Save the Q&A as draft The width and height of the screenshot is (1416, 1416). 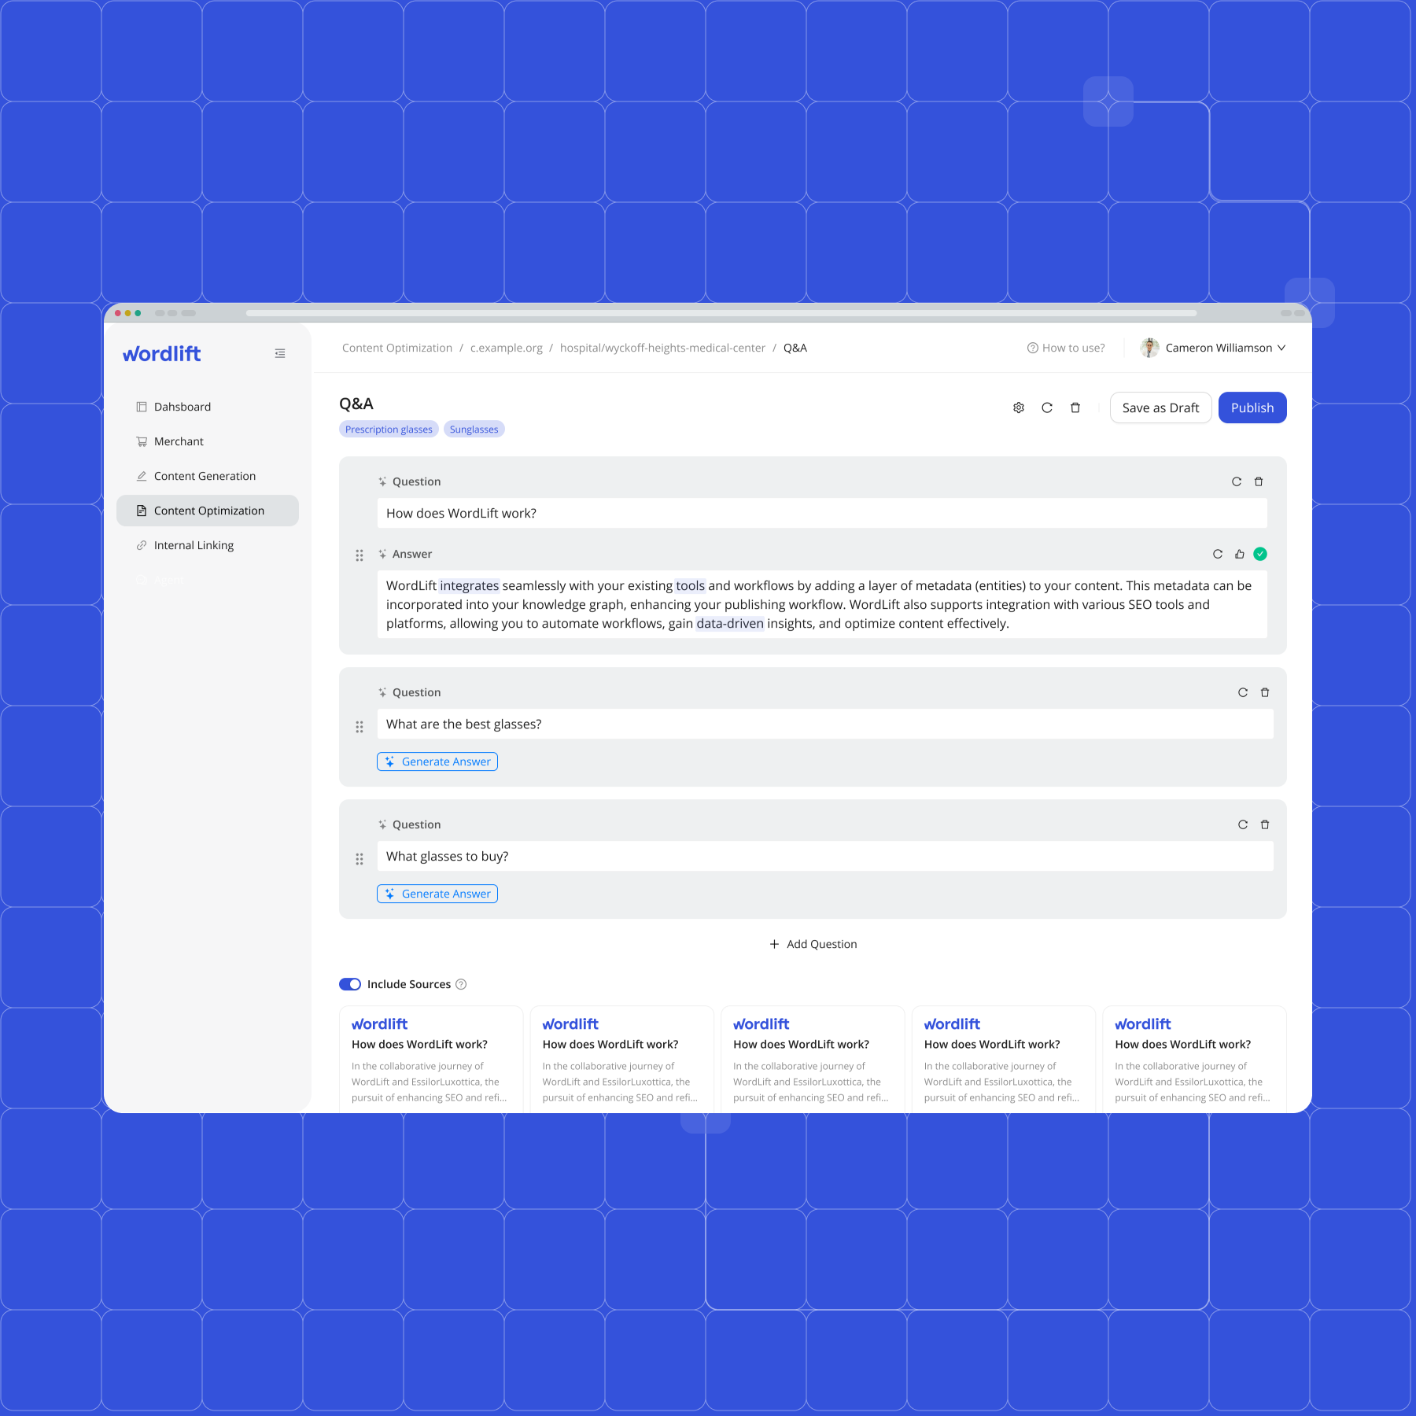[x=1160, y=407]
